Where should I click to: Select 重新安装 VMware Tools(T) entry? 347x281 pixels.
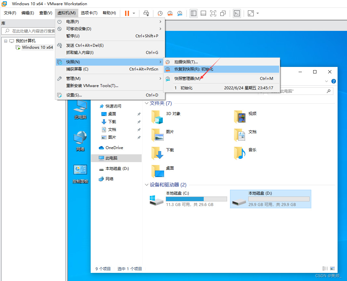click(110, 86)
